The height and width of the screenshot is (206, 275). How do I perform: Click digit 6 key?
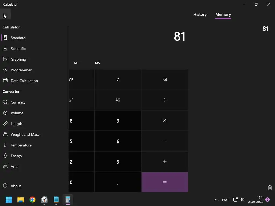118,141
